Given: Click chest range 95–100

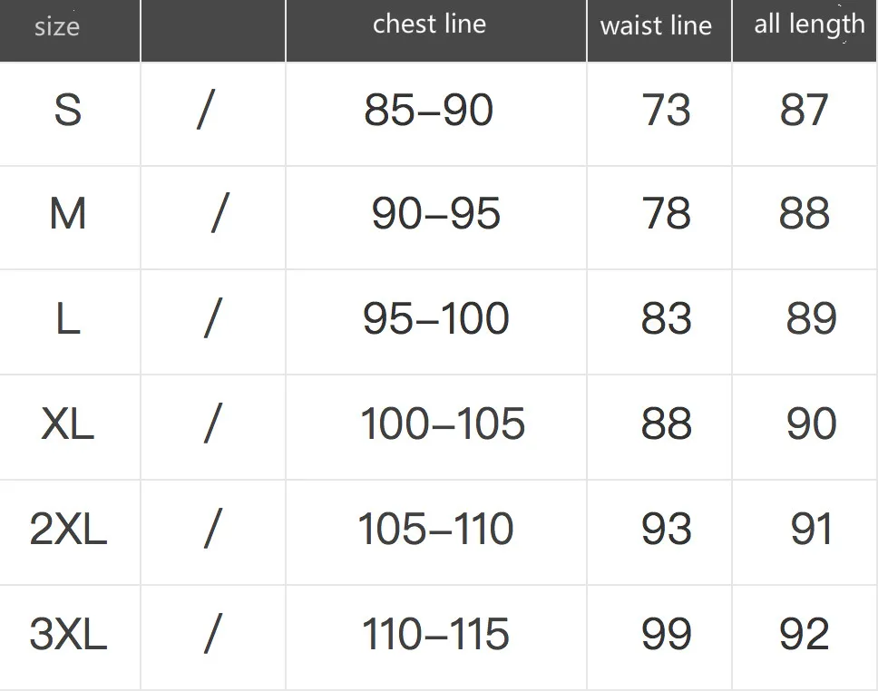Looking at the screenshot, I should coord(435,319).
